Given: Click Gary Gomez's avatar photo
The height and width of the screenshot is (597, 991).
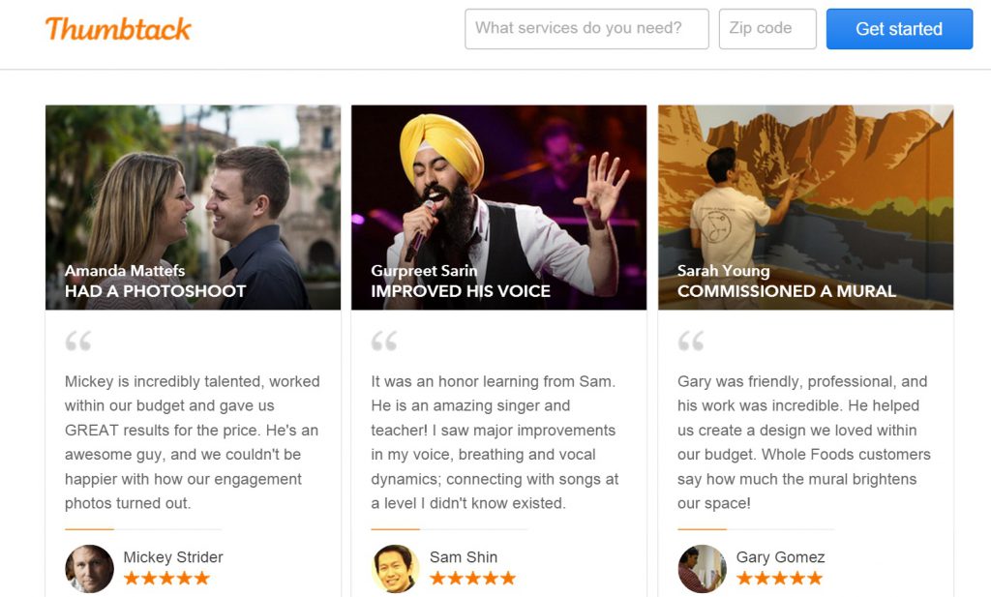Looking at the screenshot, I should [x=703, y=569].
